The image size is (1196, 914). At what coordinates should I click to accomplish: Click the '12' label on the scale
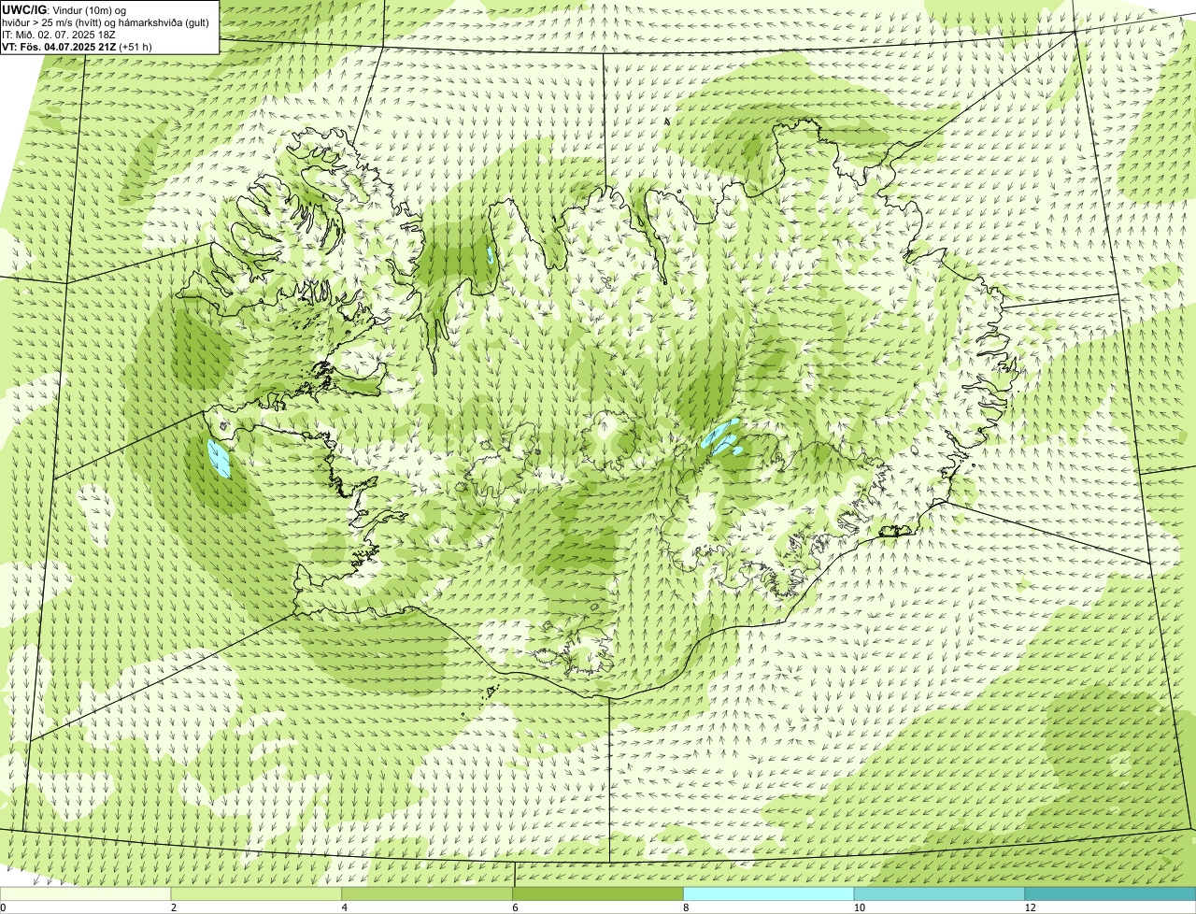(1030, 907)
